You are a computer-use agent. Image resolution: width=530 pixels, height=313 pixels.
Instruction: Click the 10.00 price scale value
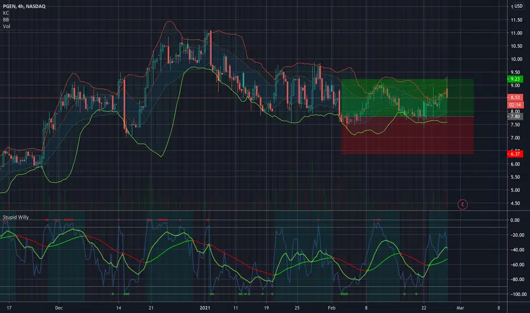tap(516, 59)
